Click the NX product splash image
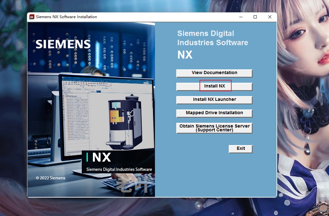The image size is (329, 216). point(91,109)
